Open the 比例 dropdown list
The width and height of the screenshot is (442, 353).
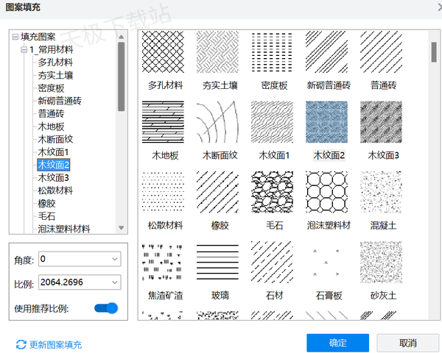tap(113, 282)
